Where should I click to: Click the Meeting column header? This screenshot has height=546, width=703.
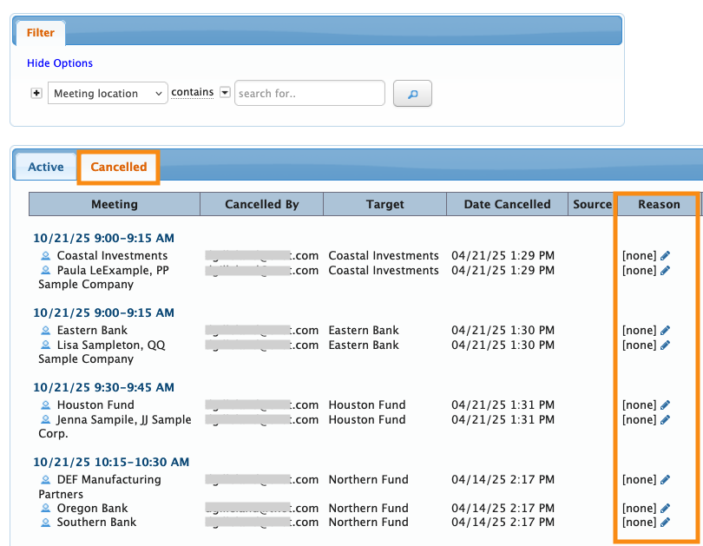click(x=115, y=204)
